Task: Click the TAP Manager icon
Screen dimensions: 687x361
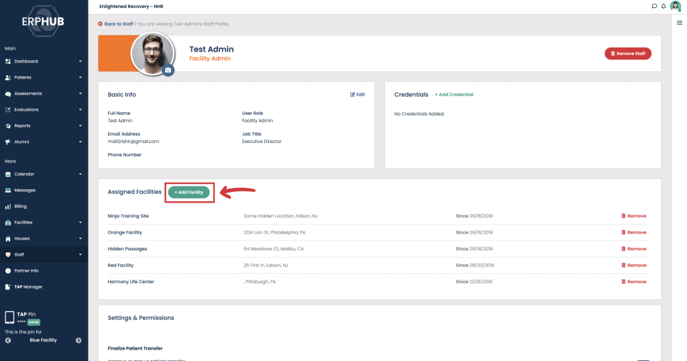Action: coord(8,287)
